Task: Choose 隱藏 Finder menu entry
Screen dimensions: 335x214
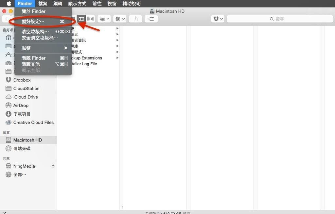Action: pos(43,58)
